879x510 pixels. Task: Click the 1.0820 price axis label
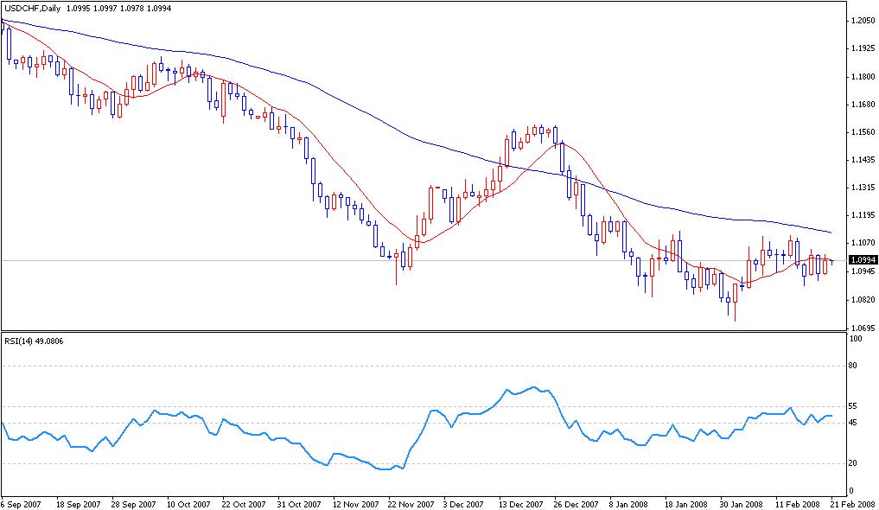click(863, 299)
